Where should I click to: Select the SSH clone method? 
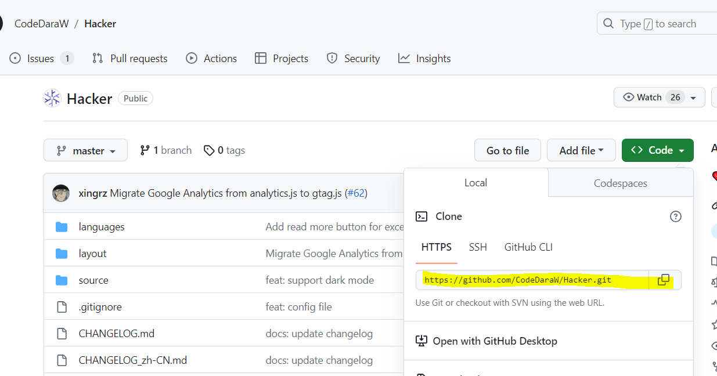478,247
